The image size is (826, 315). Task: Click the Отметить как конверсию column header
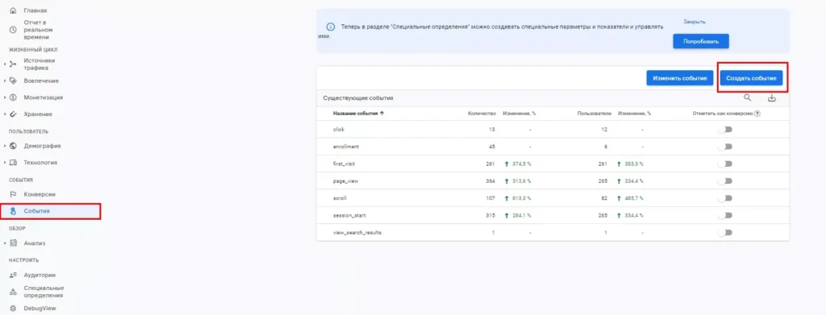(x=723, y=113)
